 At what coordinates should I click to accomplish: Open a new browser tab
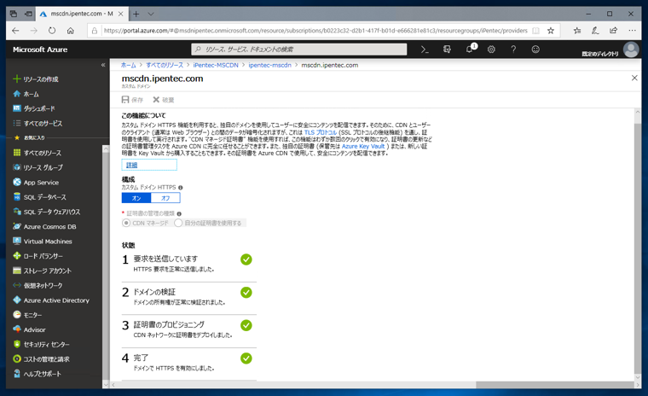point(136,14)
